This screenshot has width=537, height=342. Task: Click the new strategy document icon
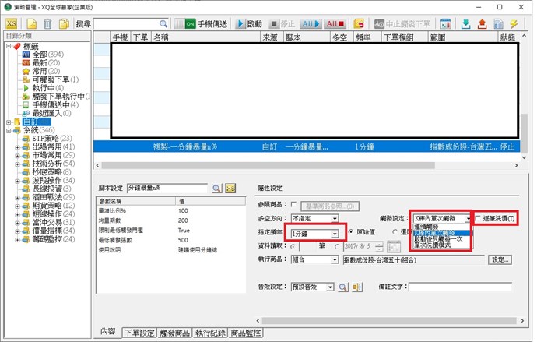(x=33, y=24)
